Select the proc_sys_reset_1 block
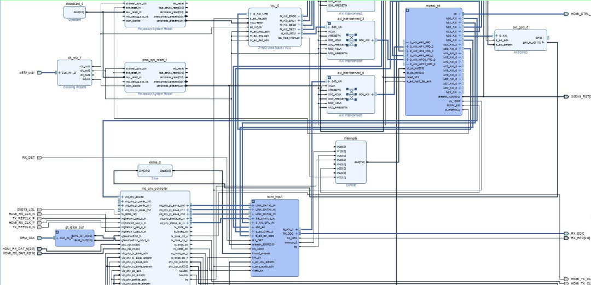This screenshot has height=285, width=591. click(155, 77)
